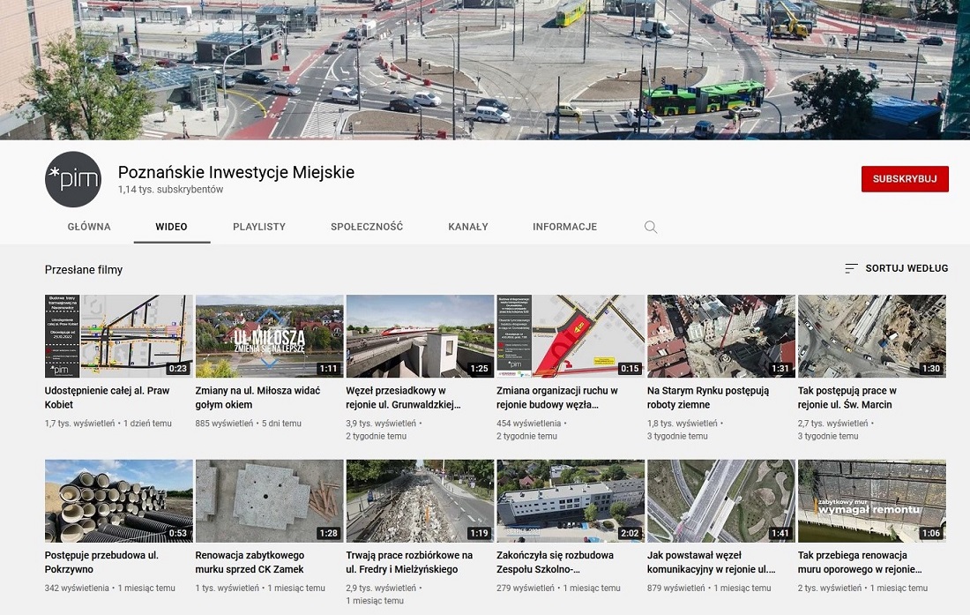
Task: Click the 'Zmiany na ul. Miłosza' thumbnail
Action: (269, 335)
